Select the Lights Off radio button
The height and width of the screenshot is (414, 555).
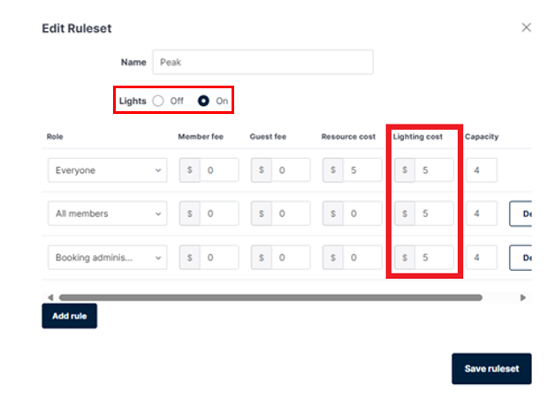pos(158,101)
